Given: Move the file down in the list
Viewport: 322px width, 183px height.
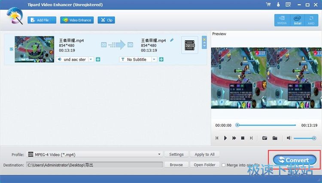Looking at the screenshot, I should (204, 46).
